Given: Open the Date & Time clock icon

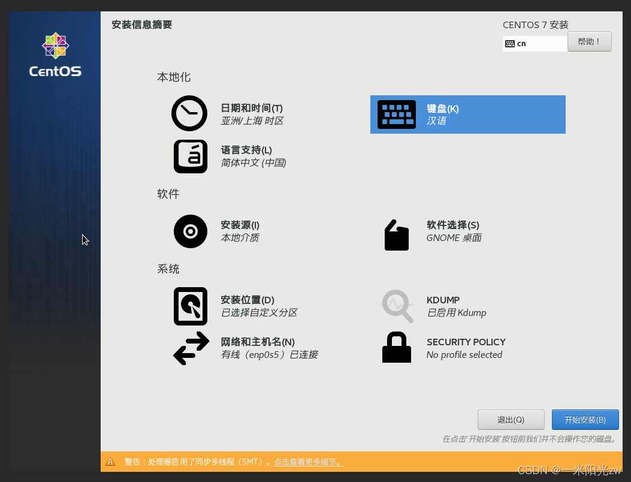Looking at the screenshot, I should click(189, 113).
